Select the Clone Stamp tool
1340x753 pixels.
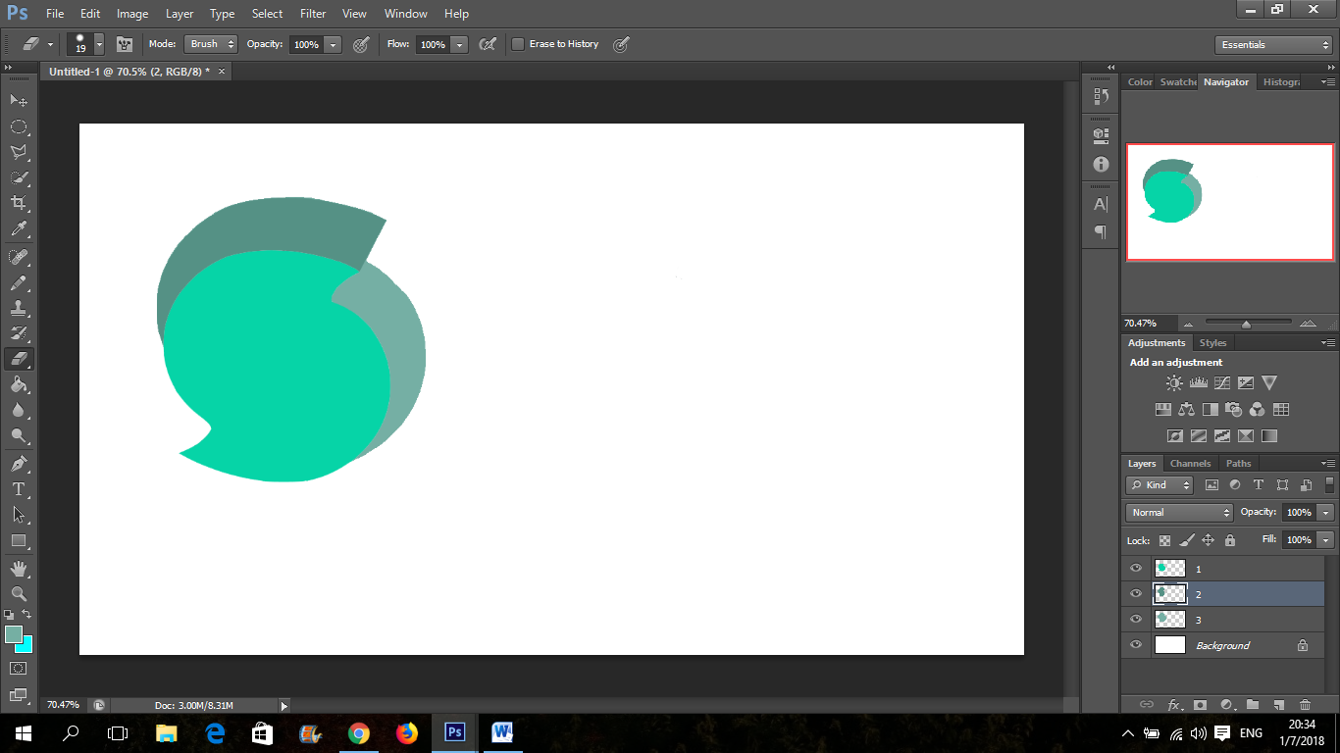click(x=19, y=308)
